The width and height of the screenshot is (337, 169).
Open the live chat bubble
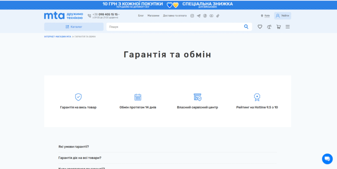[327, 159]
